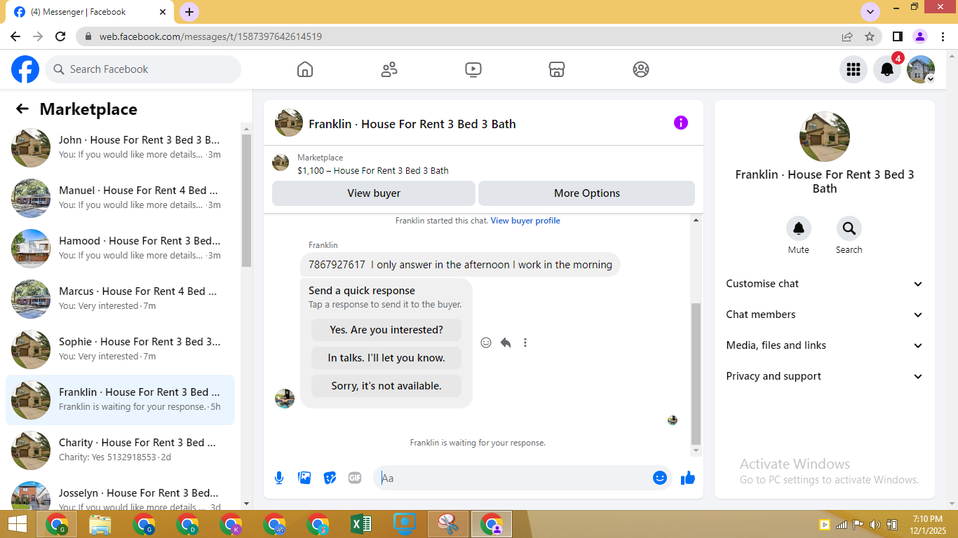Send quick response "Yes. Are you interested?"
The height and width of the screenshot is (538, 958).
[386, 330]
